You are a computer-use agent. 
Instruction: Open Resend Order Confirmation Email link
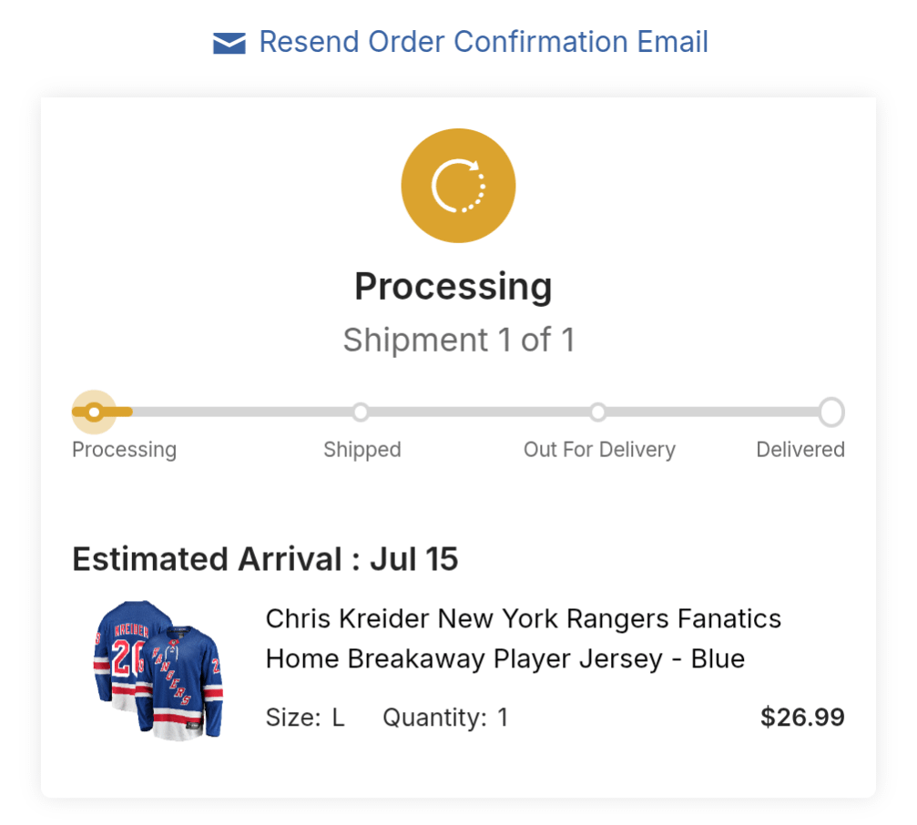(x=484, y=41)
